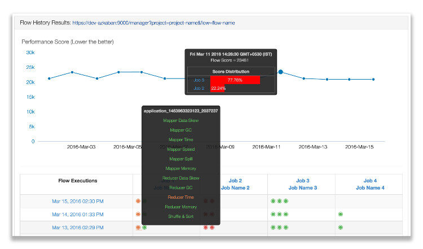Select the data point above 2016-Mar-03 label
423x249 pixels.
click(x=72, y=72)
